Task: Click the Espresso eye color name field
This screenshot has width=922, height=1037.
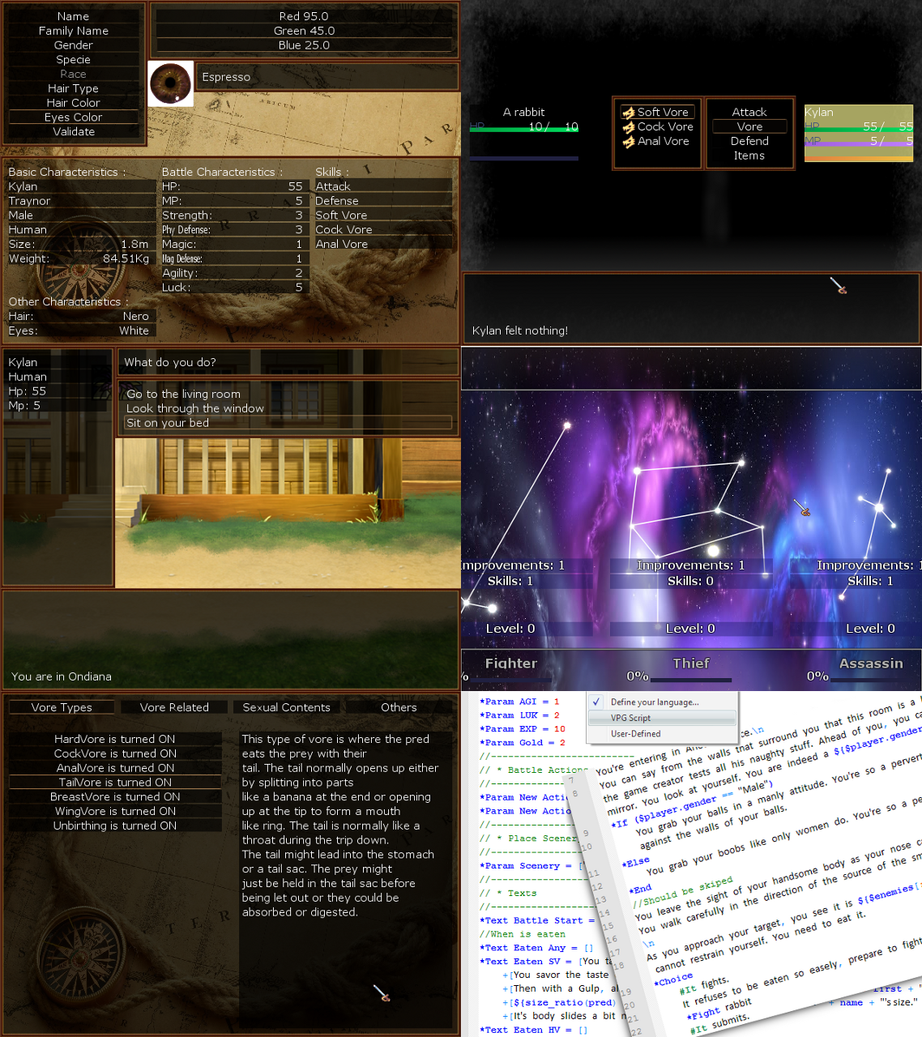Action: pos(327,77)
